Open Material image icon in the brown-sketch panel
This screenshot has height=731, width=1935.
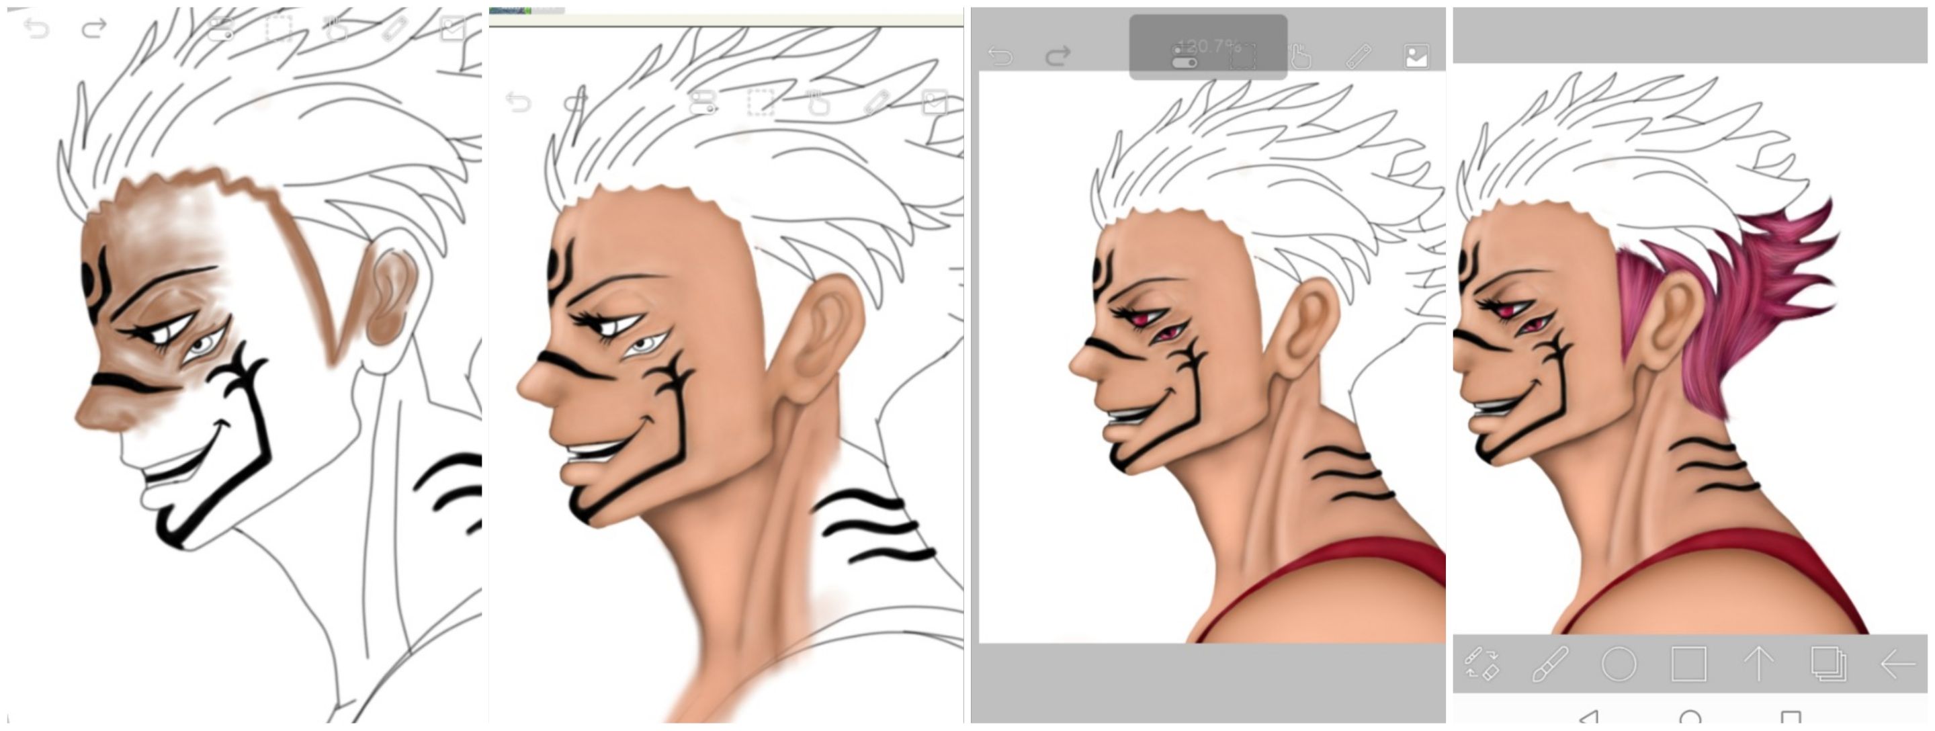(453, 28)
